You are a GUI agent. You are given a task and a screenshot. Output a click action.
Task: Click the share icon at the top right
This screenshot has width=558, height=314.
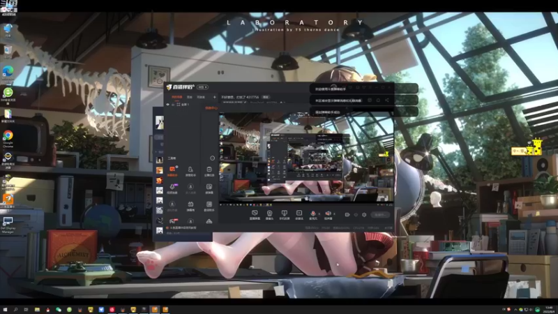[387, 100]
